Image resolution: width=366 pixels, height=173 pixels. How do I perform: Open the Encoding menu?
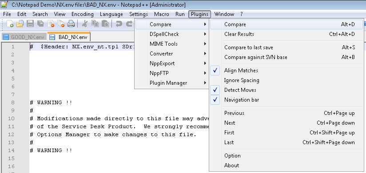tap(83, 14)
